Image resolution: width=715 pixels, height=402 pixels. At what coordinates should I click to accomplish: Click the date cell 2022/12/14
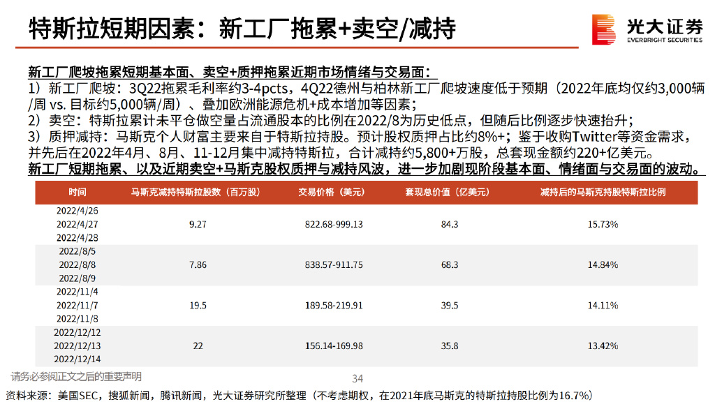(x=77, y=359)
